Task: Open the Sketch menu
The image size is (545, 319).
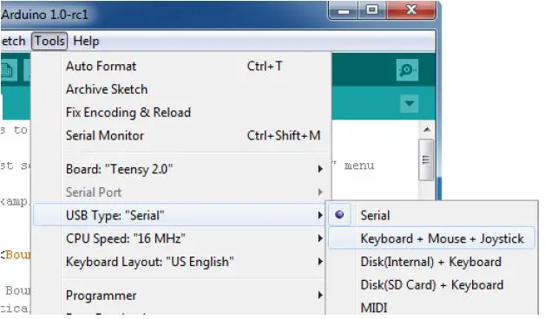Action: coord(13,41)
